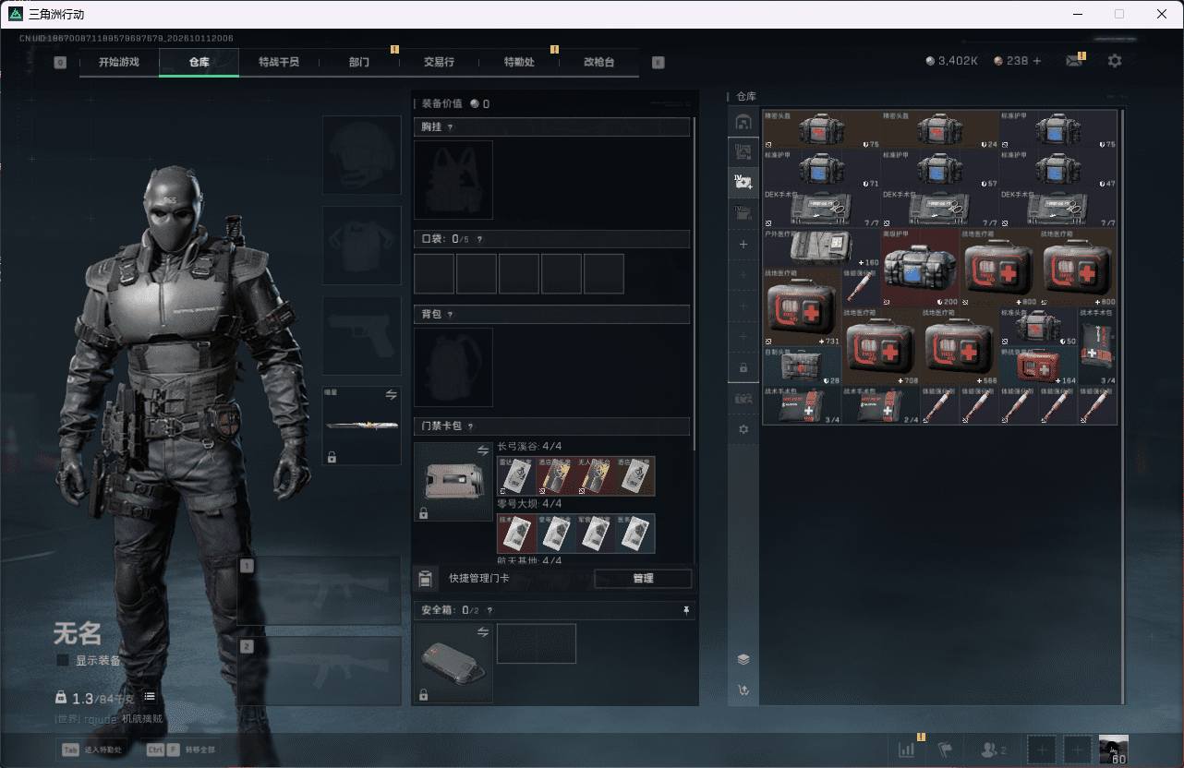Image resolution: width=1184 pixels, height=768 pixels.
Task: Click the 管理 button for keycards
Action: tap(643, 579)
